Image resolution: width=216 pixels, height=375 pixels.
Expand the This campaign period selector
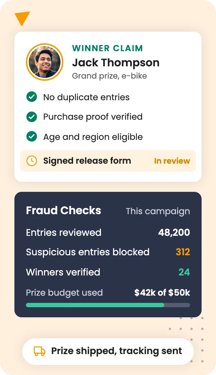click(x=158, y=211)
